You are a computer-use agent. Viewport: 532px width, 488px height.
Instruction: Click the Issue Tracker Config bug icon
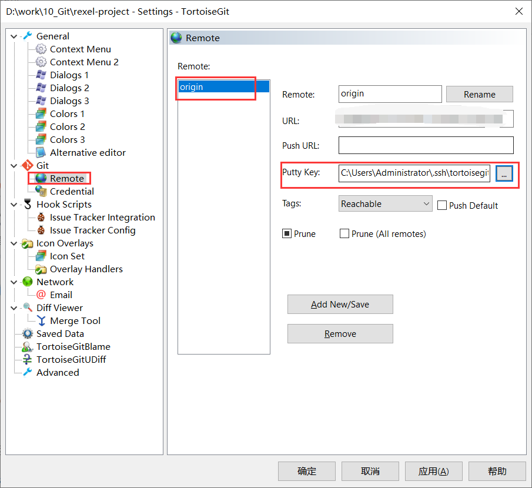[x=41, y=230]
